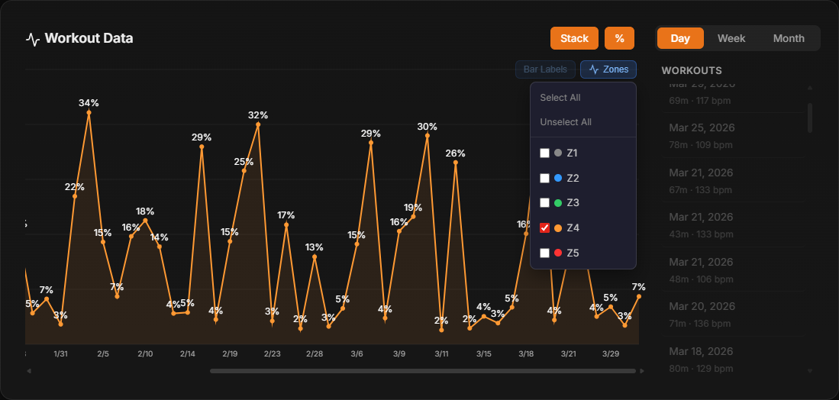This screenshot has width=839, height=400.
Task: Uncheck the Z4 zone checkbox
Action: [x=544, y=227]
